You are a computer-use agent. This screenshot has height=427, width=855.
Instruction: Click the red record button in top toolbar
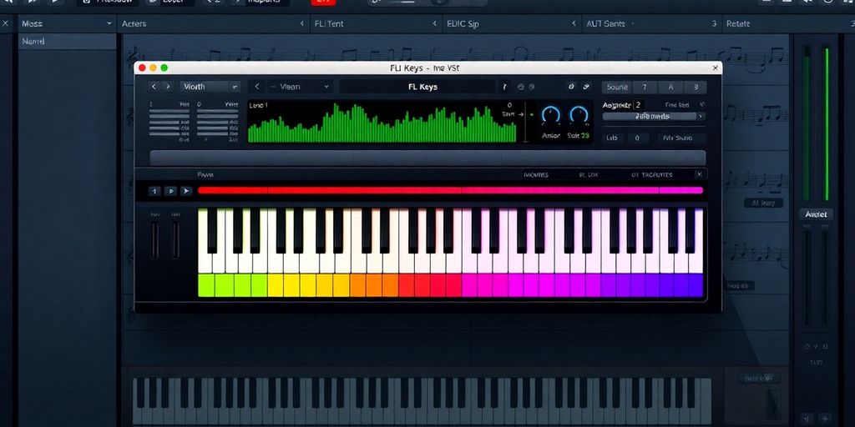click(321, 3)
